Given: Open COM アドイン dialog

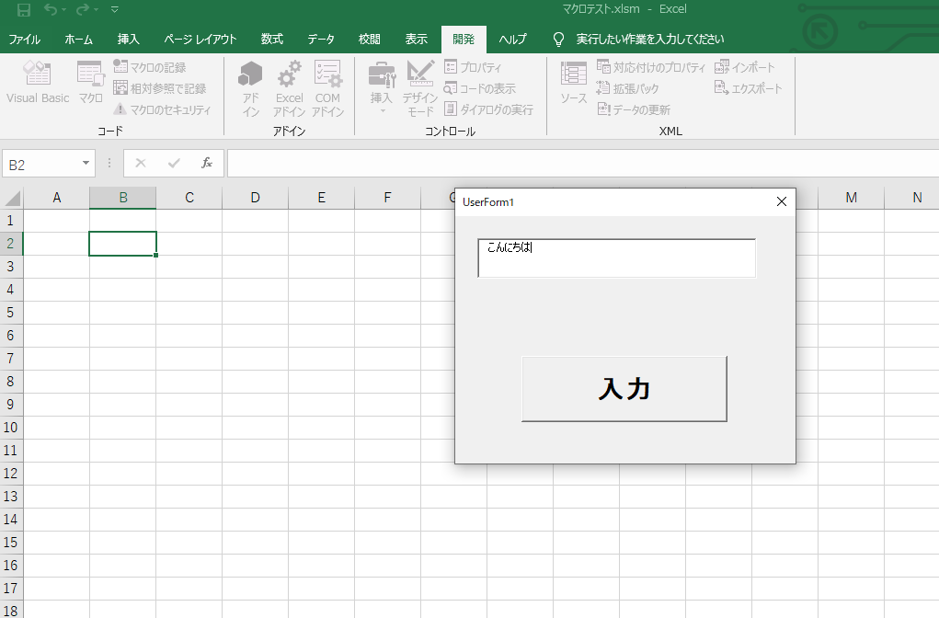Looking at the screenshot, I should coord(327,88).
